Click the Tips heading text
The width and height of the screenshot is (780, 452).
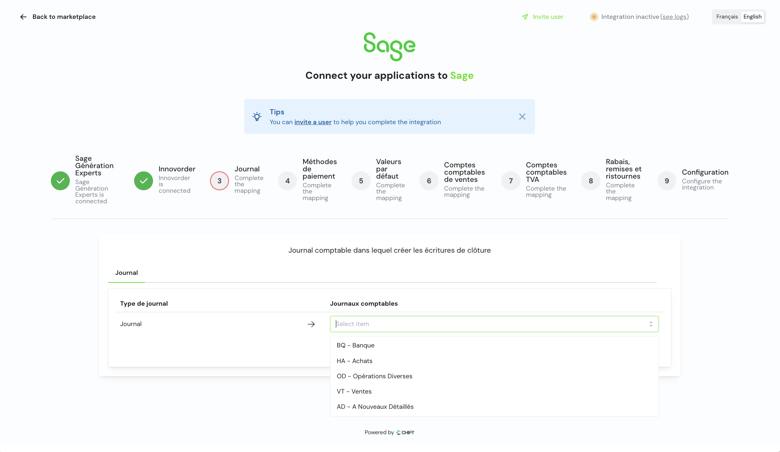[x=277, y=112]
